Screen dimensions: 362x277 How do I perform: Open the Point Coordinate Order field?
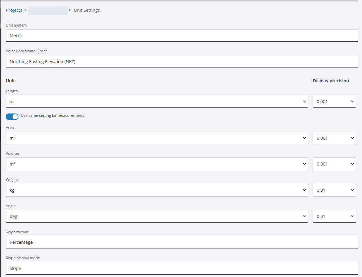point(182,61)
